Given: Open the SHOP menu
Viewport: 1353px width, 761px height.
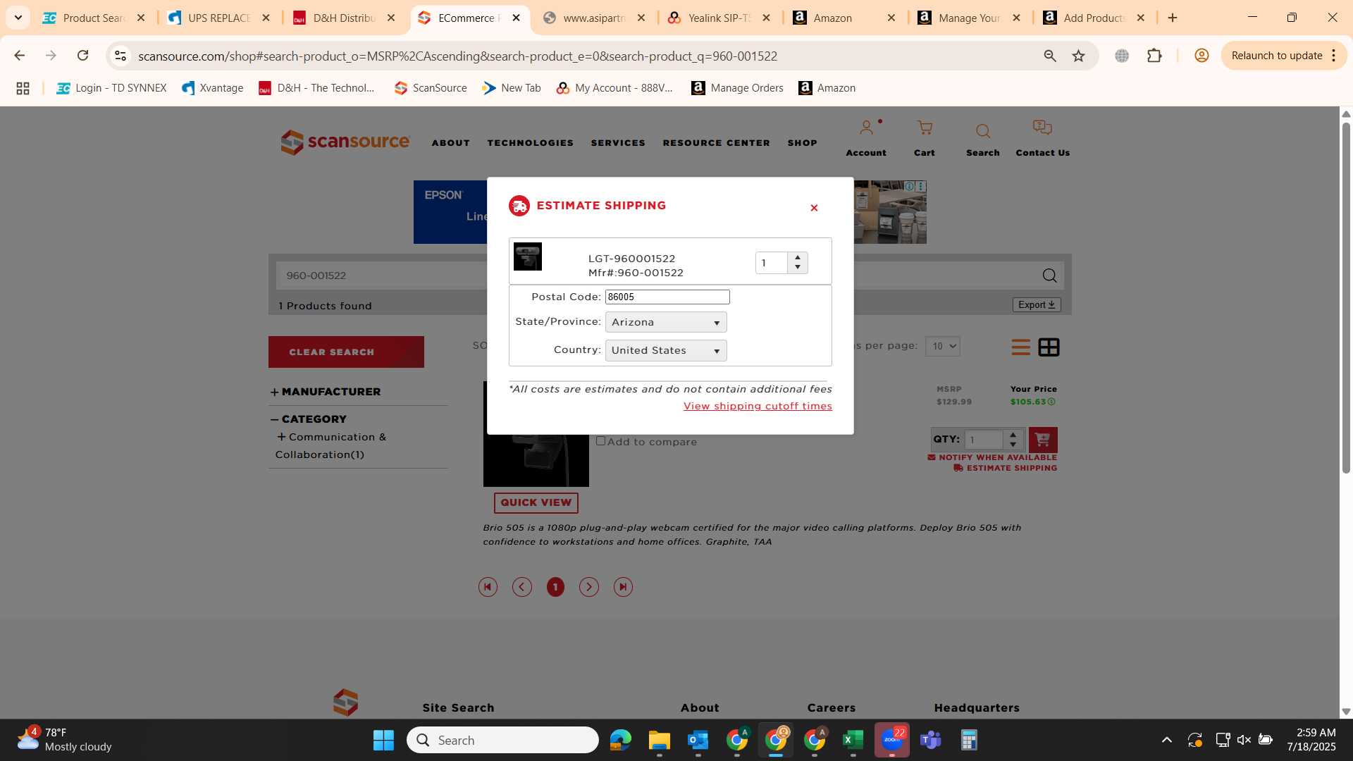Looking at the screenshot, I should [803, 143].
